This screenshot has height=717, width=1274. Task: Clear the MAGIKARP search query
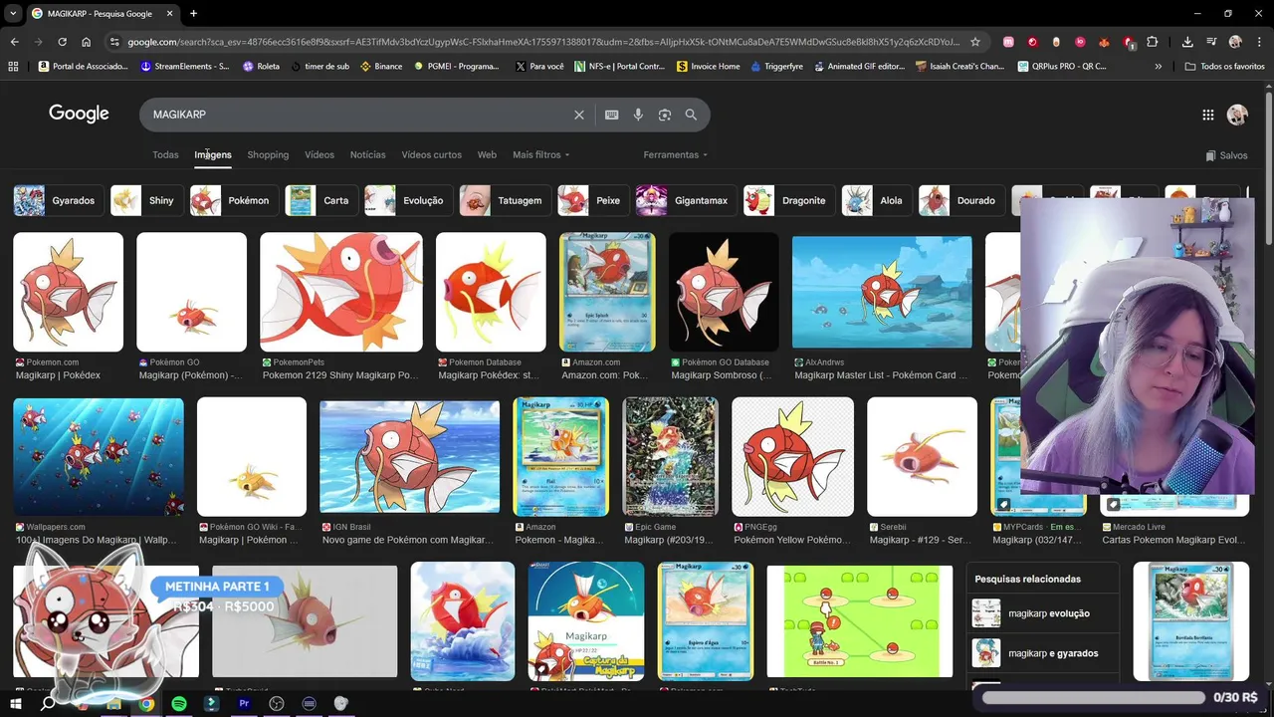[x=579, y=115]
